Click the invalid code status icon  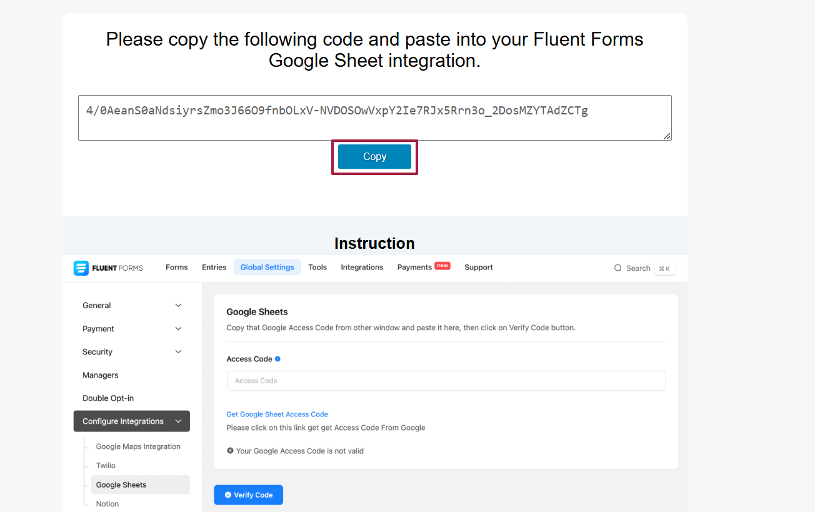tap(230, 451)
